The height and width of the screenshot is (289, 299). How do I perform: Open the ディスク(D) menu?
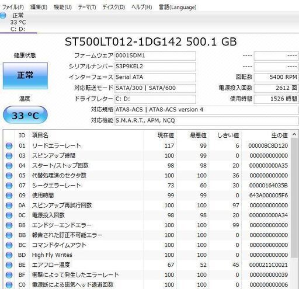click(x=114, y=7)
